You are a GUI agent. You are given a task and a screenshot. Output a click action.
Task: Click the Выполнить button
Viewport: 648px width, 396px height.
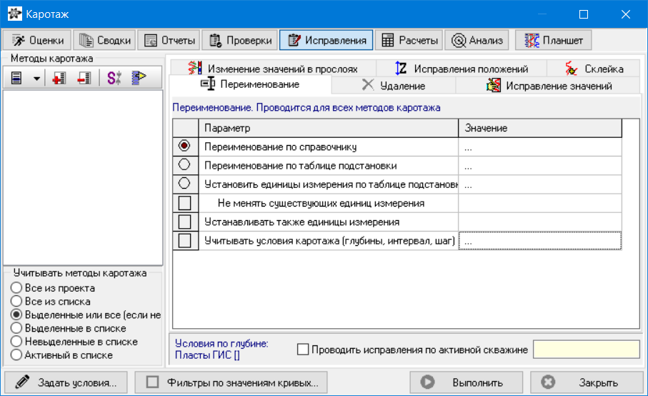[x=466, y=382]
